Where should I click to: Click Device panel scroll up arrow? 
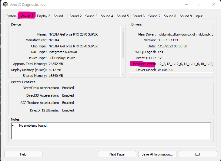(123, 29)
